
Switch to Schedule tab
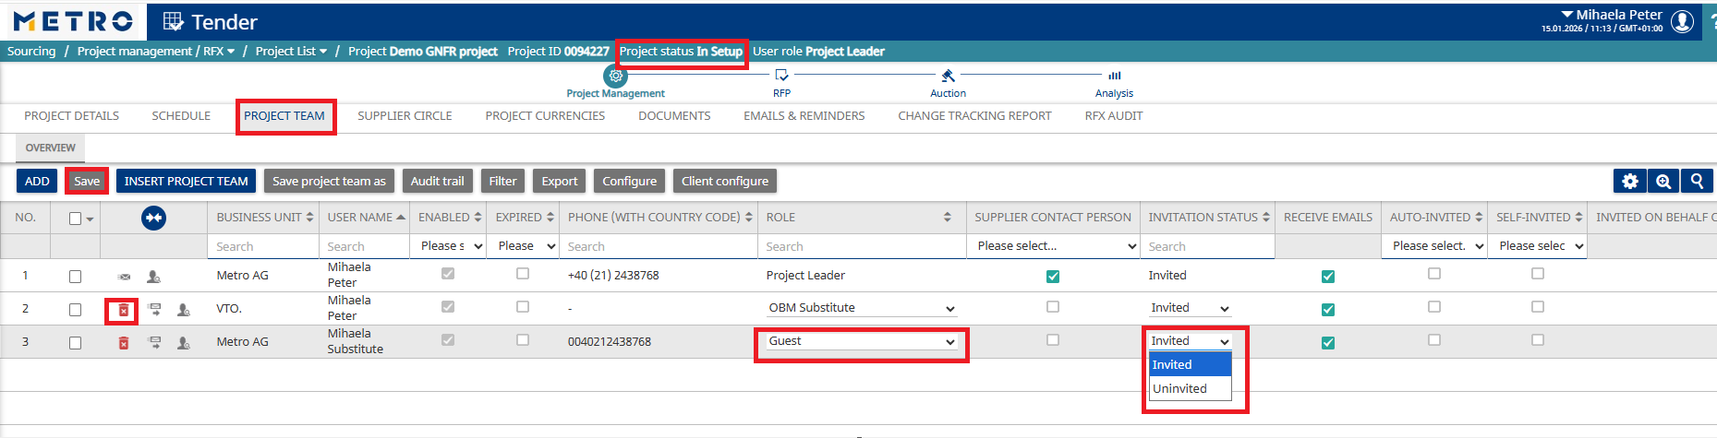[x=181, y=116]
